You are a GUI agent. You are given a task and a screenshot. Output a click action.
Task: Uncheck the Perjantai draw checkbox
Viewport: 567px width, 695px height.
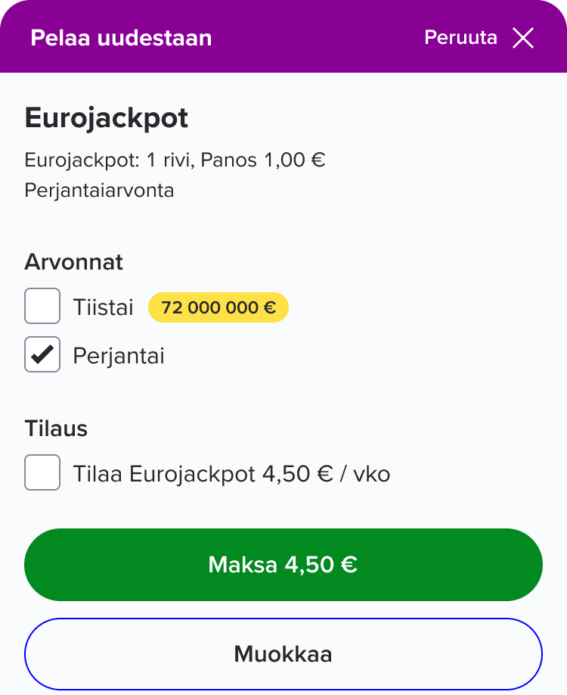pos(42,354)
